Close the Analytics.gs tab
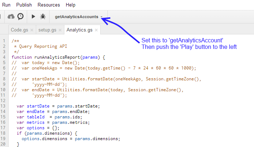The height and width of the screenshot is (147, 254). pos(96,30)
